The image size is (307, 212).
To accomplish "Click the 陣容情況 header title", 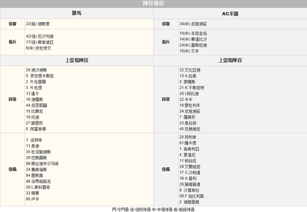I will [x=153, y=3].
